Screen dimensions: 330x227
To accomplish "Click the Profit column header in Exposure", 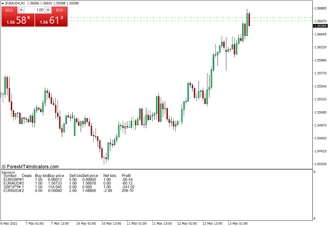I will [x=126, y=176].
